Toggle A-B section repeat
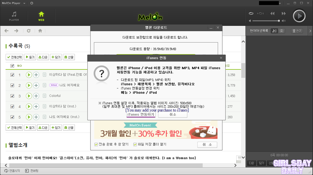The image size is (313, 175). click(260, 13)
